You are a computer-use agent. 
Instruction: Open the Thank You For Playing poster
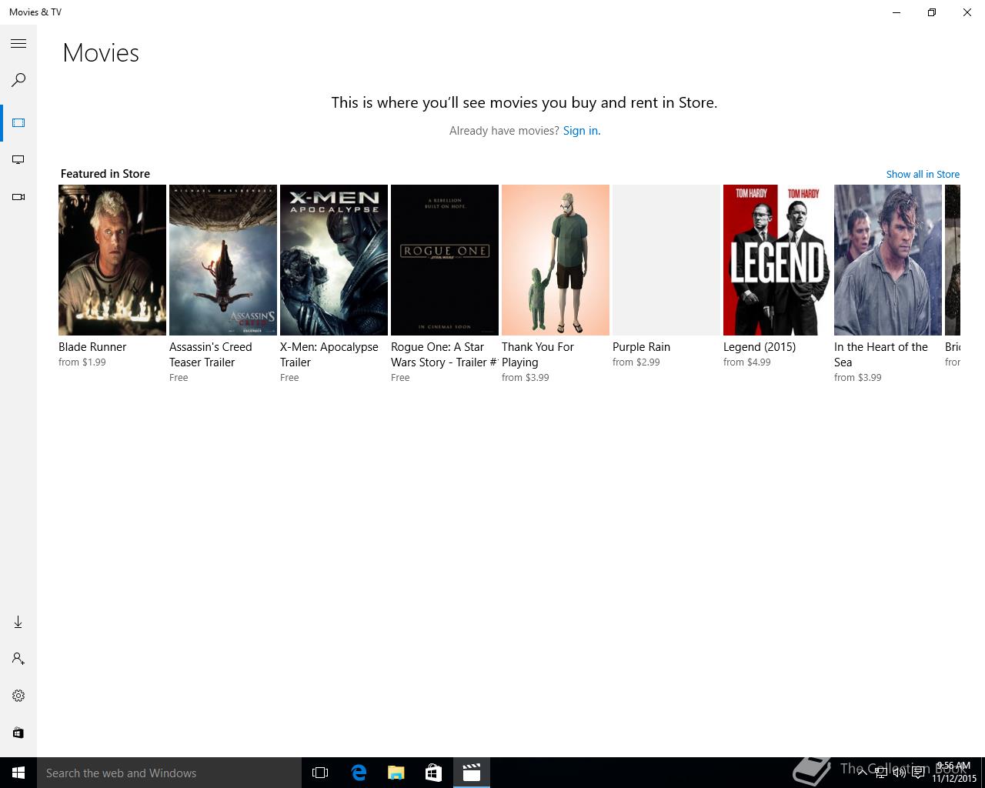pyautogui.click(x=556, y=260)
